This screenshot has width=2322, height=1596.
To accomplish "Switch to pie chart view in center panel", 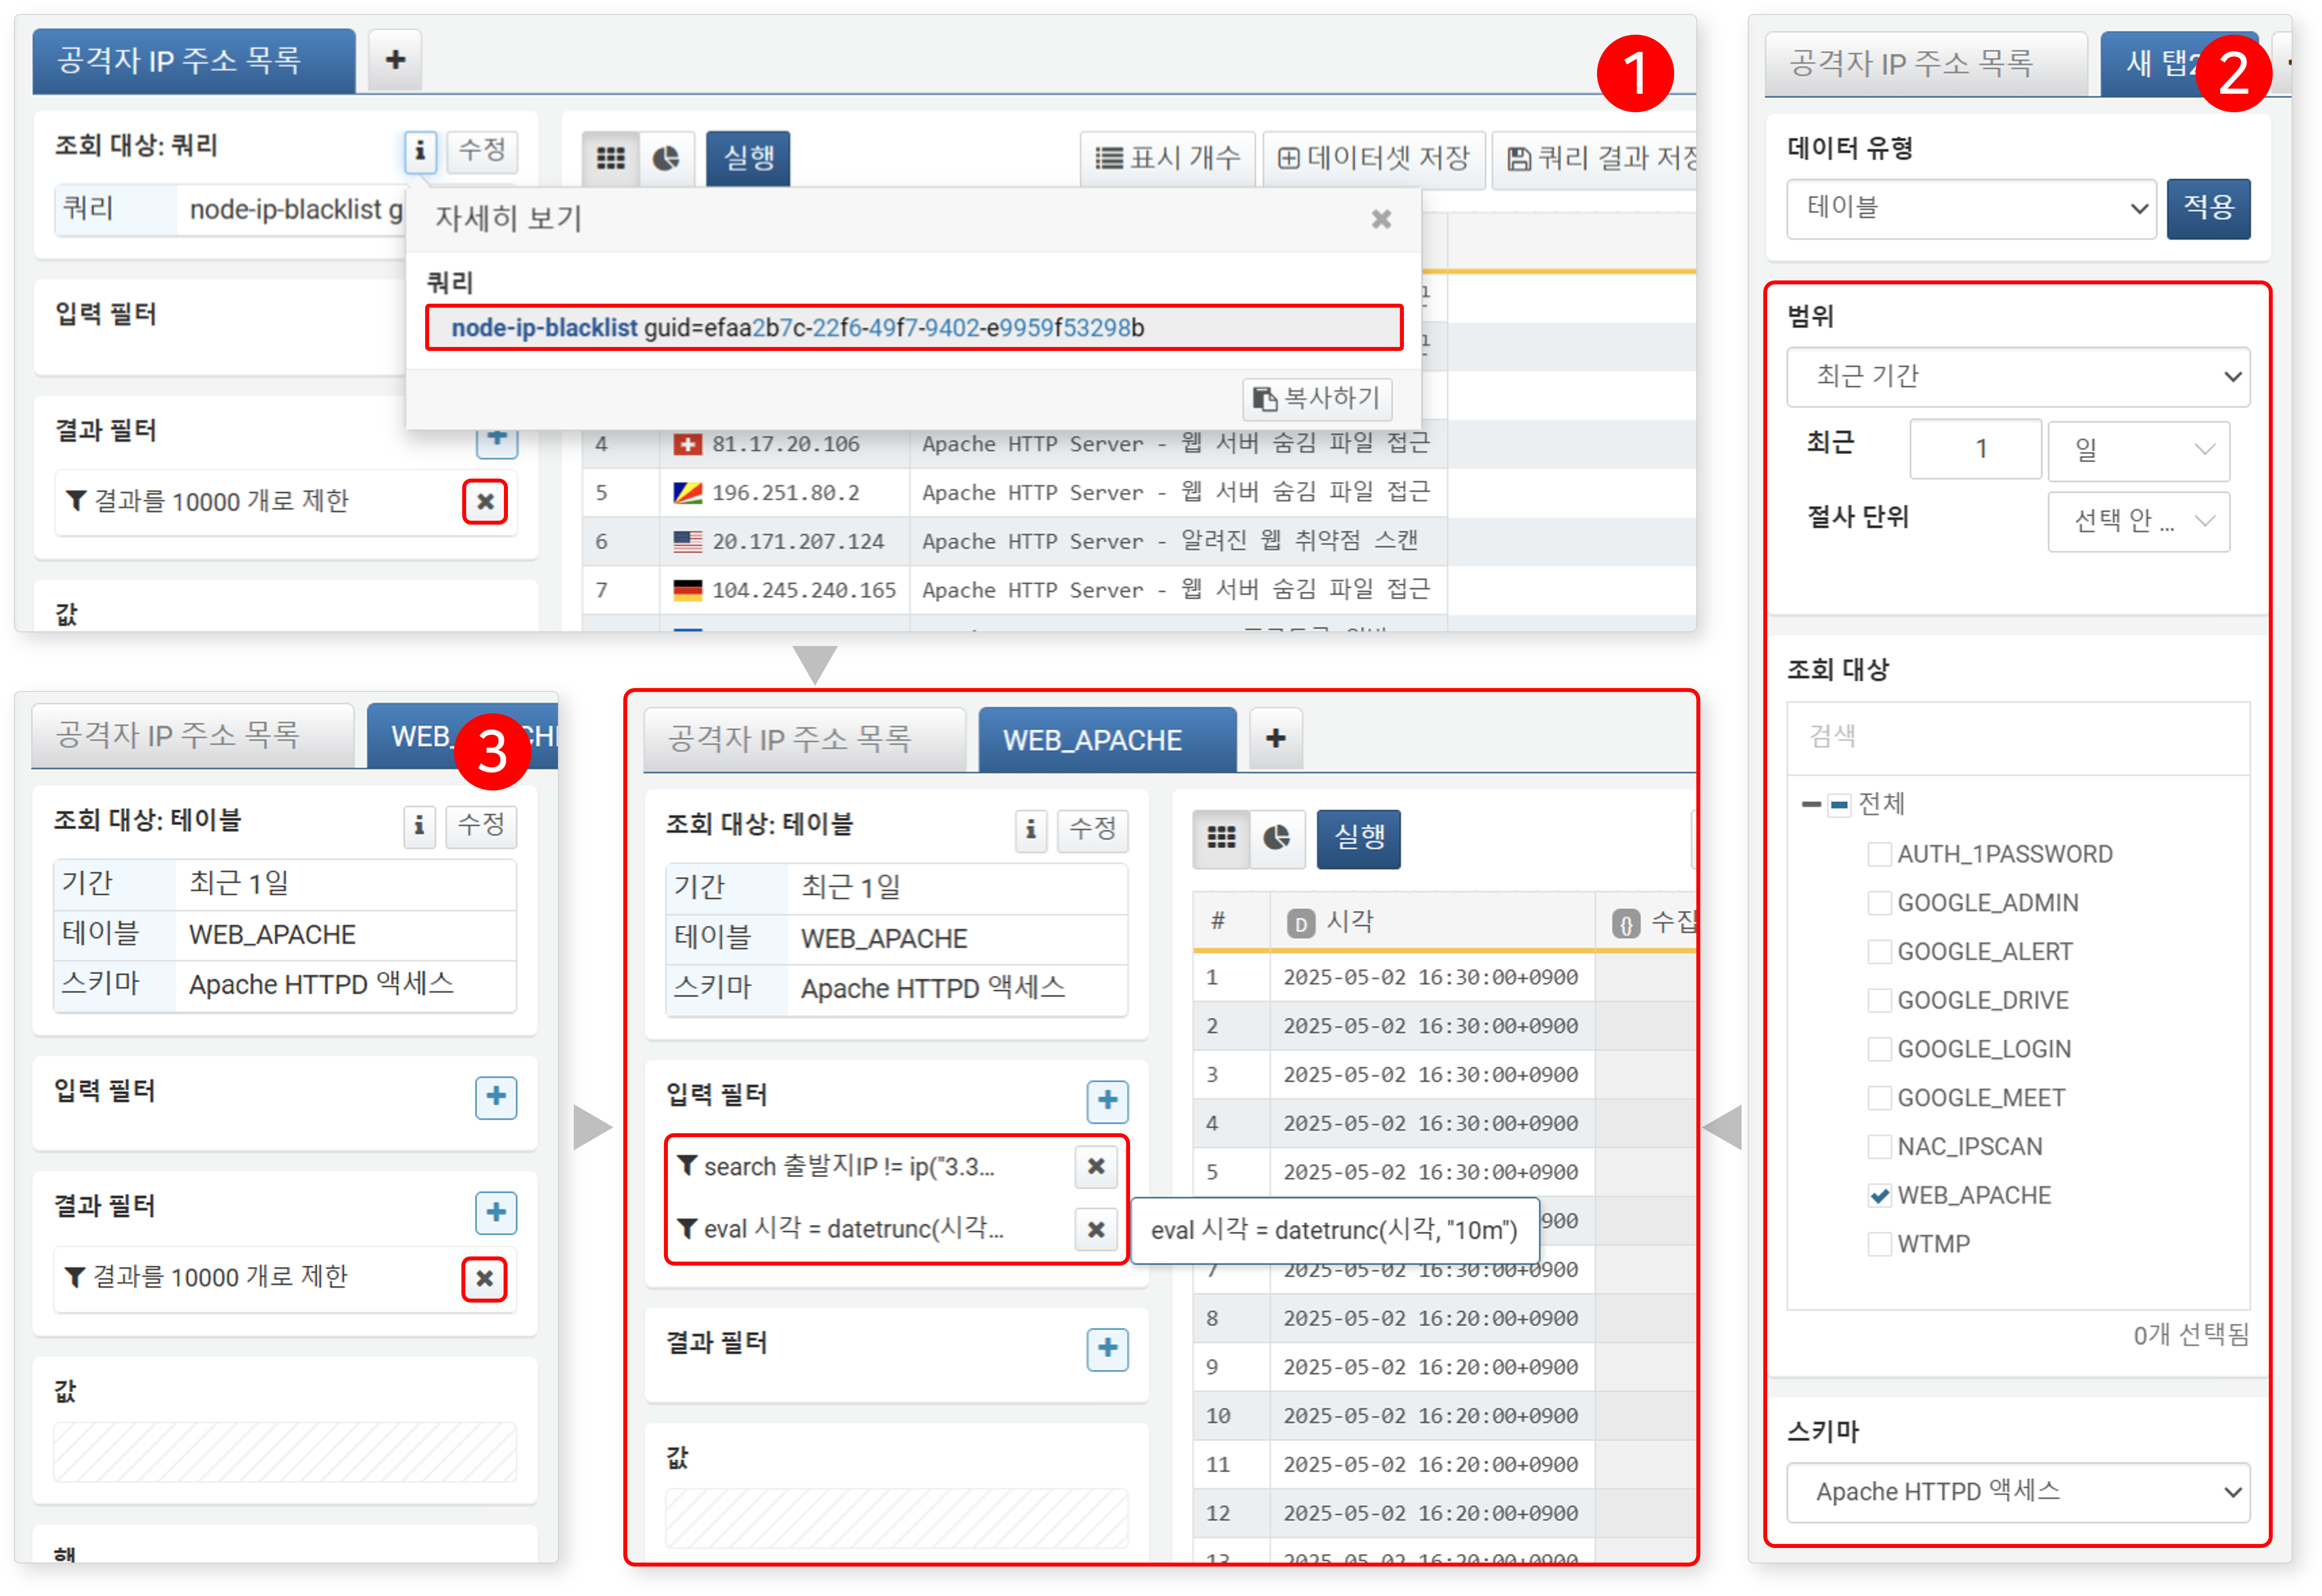I will pos(1277,838).
